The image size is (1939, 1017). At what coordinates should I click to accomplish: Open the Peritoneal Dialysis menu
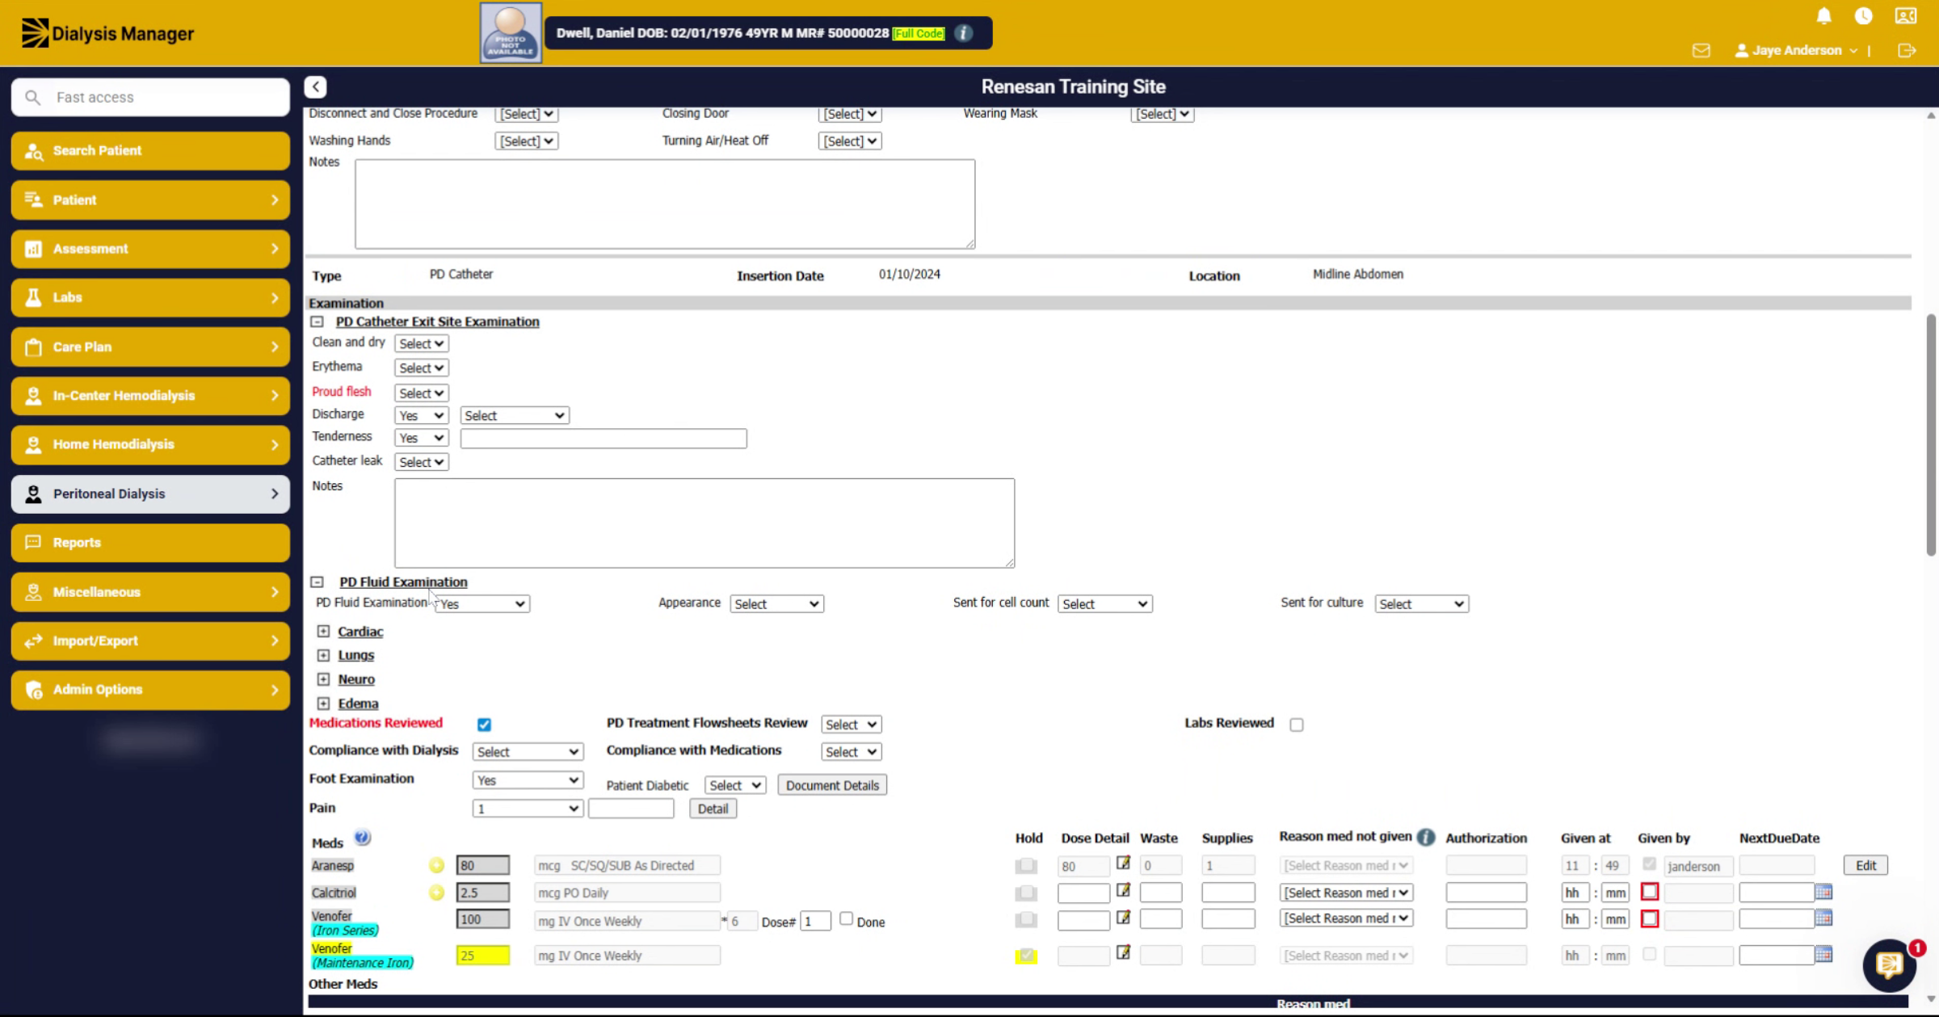150,494
